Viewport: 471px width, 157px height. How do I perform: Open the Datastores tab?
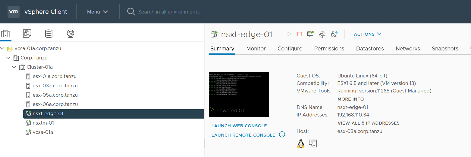click(x=370, y=49)
